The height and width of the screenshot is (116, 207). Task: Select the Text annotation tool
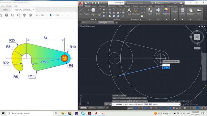(129, 11)
